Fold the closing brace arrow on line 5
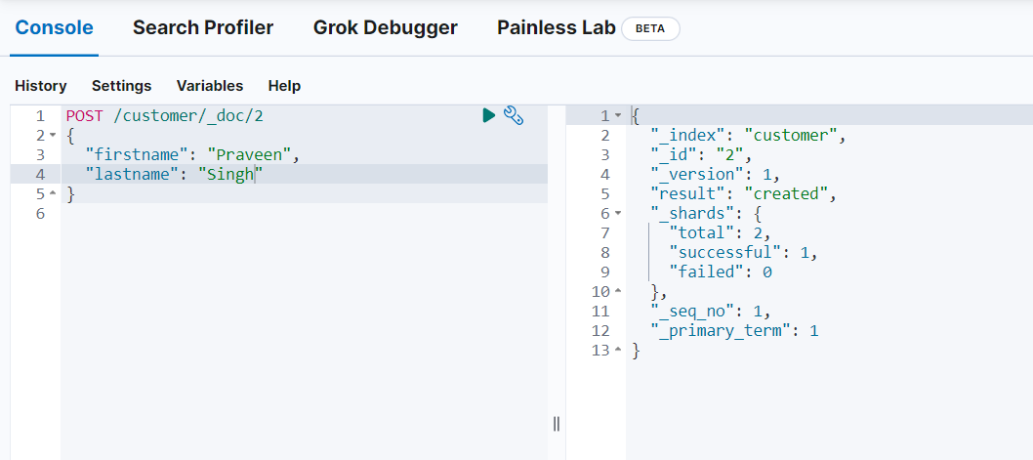Screen dimensions: 1033x460 point(53,193)
